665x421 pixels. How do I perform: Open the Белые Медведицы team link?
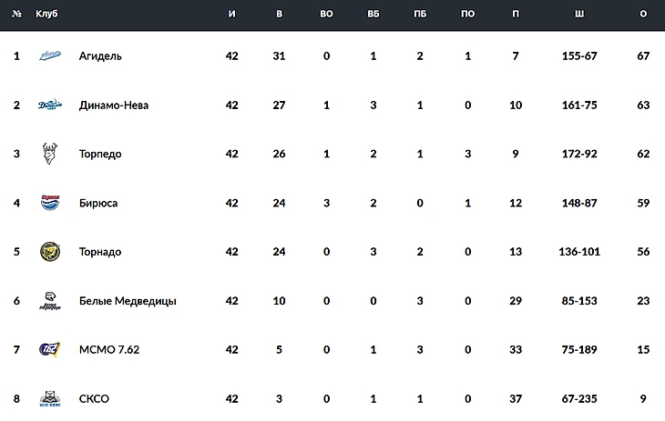pos(128,301)
